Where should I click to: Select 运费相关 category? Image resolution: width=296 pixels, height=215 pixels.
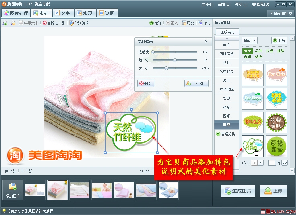[227, 72]
